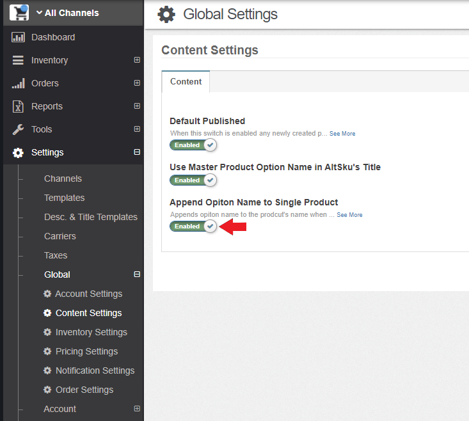Click See More under Append Option Name
The width and height of the screenshot is (469, 421).
(349, 215)
